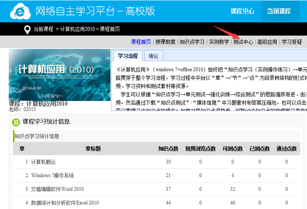Select the 学习流程 tab
The width and height of the screenshot is (307, 209).
[128, 56]
